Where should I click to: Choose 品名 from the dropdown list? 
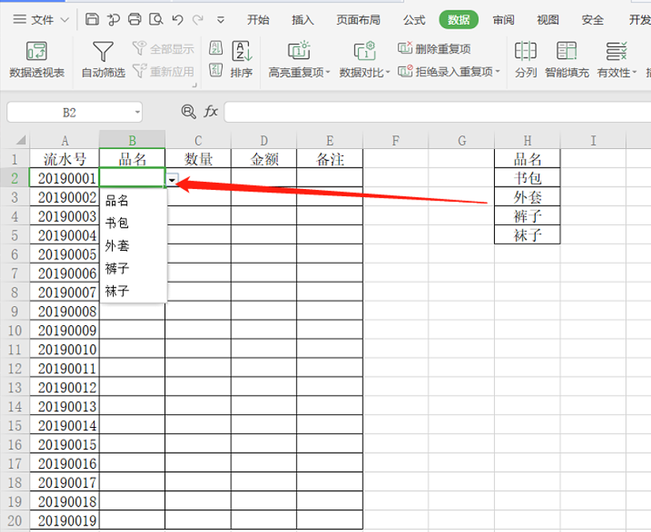(133, 200)
